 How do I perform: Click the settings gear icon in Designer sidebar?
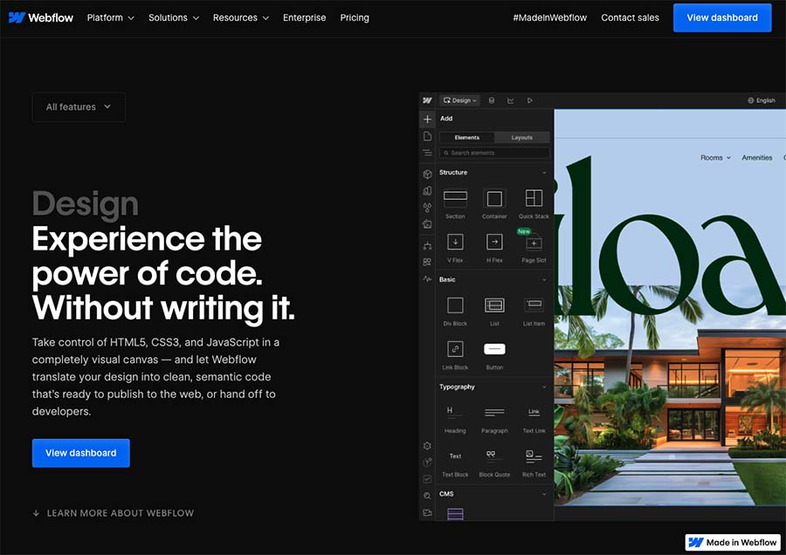427,445
